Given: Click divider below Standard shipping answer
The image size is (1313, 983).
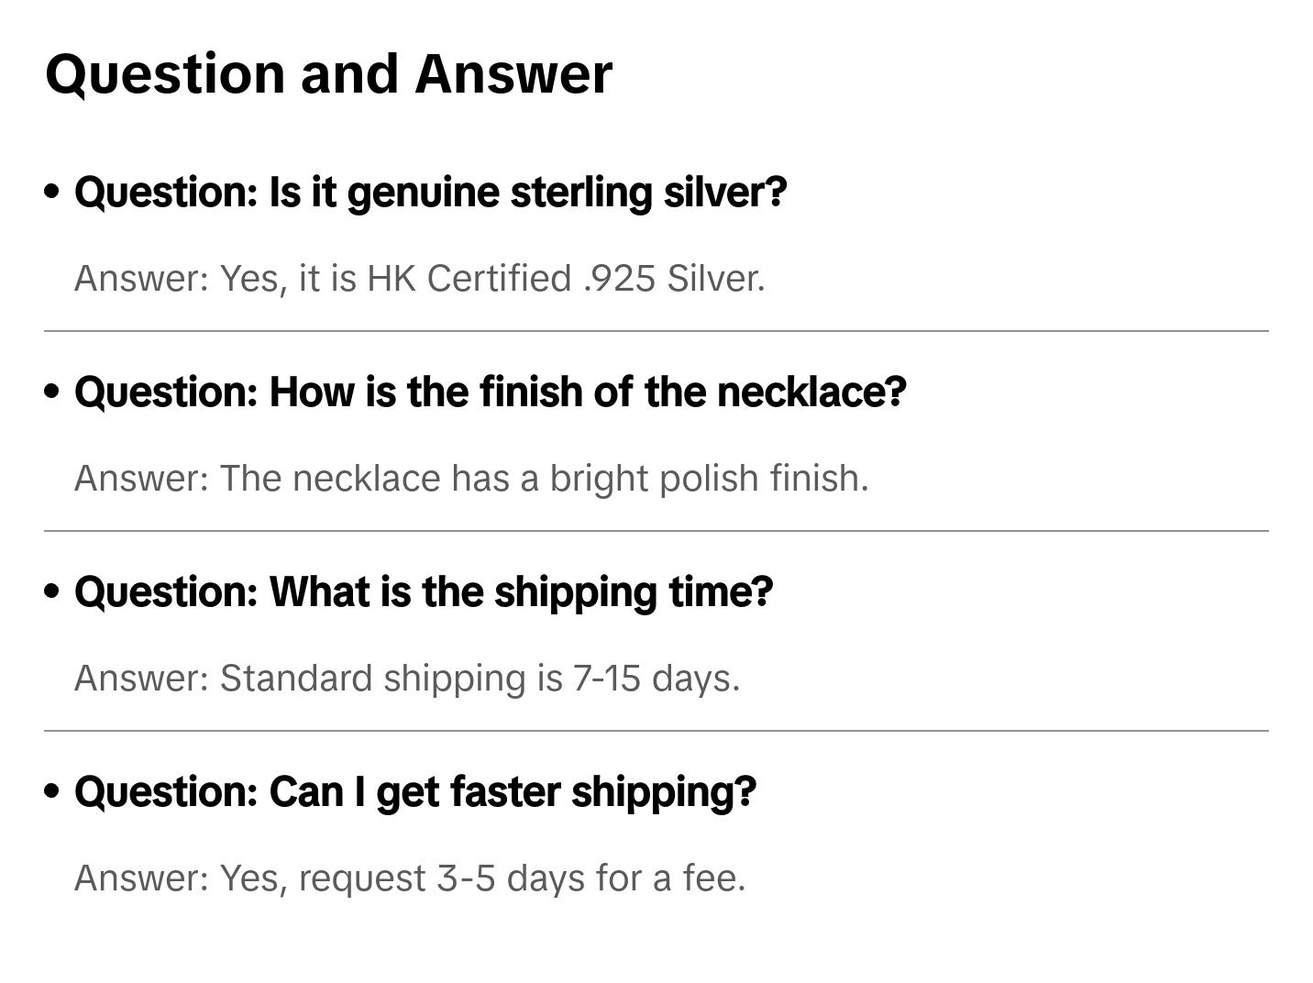Looking at the screenshot, I should pyautogui.click(x=656, y=731).
